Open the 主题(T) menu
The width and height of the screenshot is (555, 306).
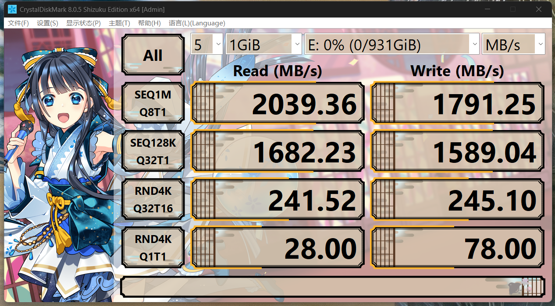pyautogui.click(x=119, y=23)
